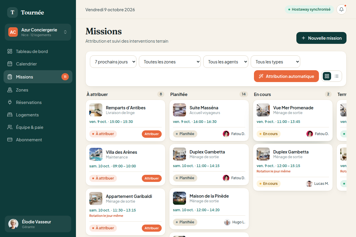Click the Duplex Gambetta title in Planifiée column
Viewport: 356px width, 237px height.
pos(207,152)
